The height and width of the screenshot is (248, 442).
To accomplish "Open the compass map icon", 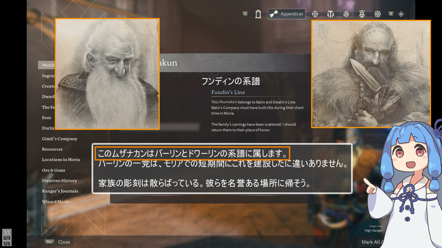I will coord(315,14).
